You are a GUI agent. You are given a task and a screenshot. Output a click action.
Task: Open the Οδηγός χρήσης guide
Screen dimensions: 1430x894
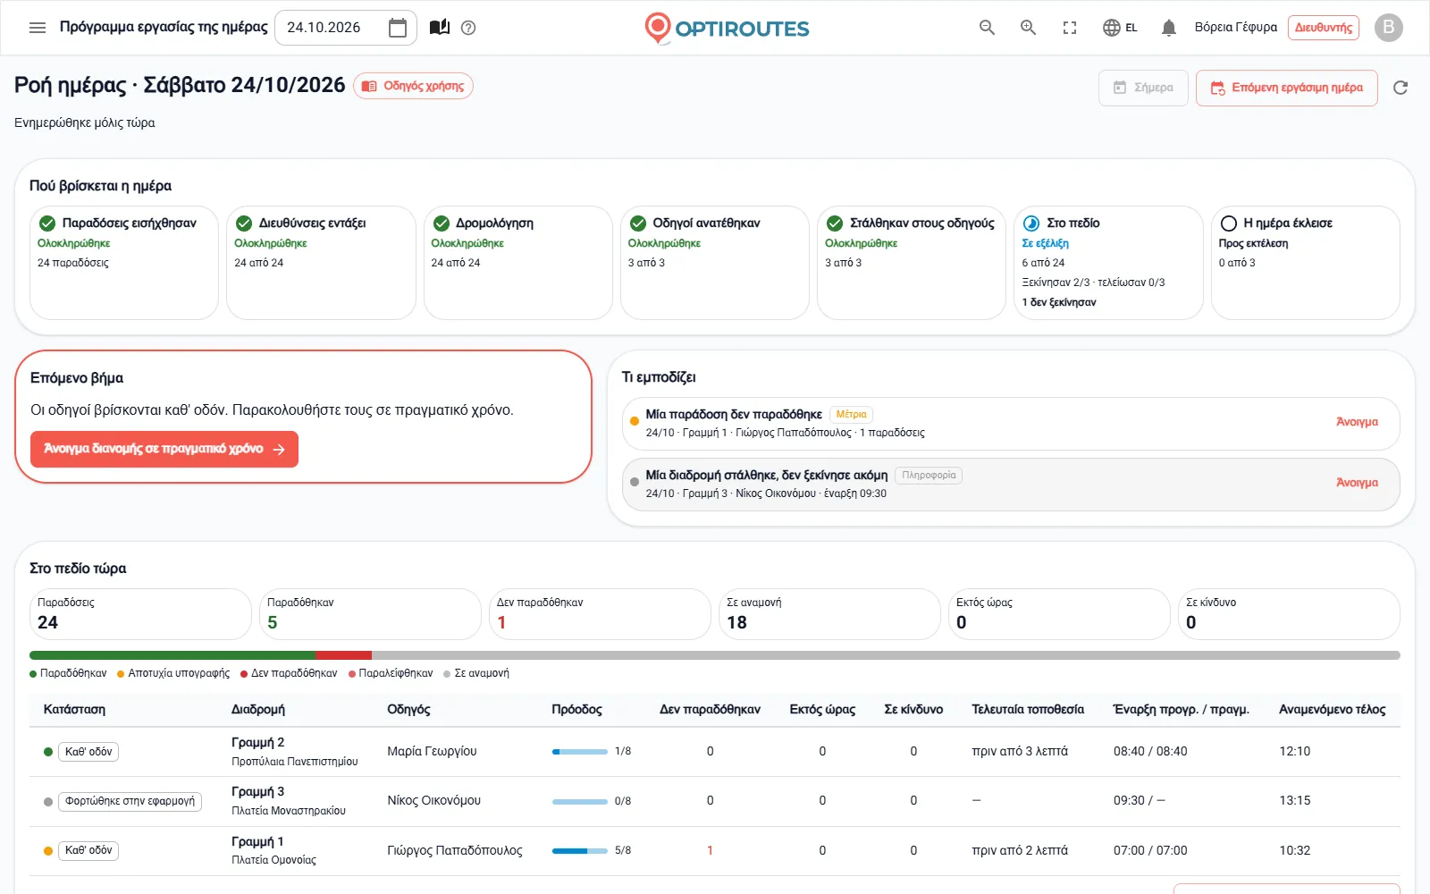pyautogui.click(x=413, y=86)
